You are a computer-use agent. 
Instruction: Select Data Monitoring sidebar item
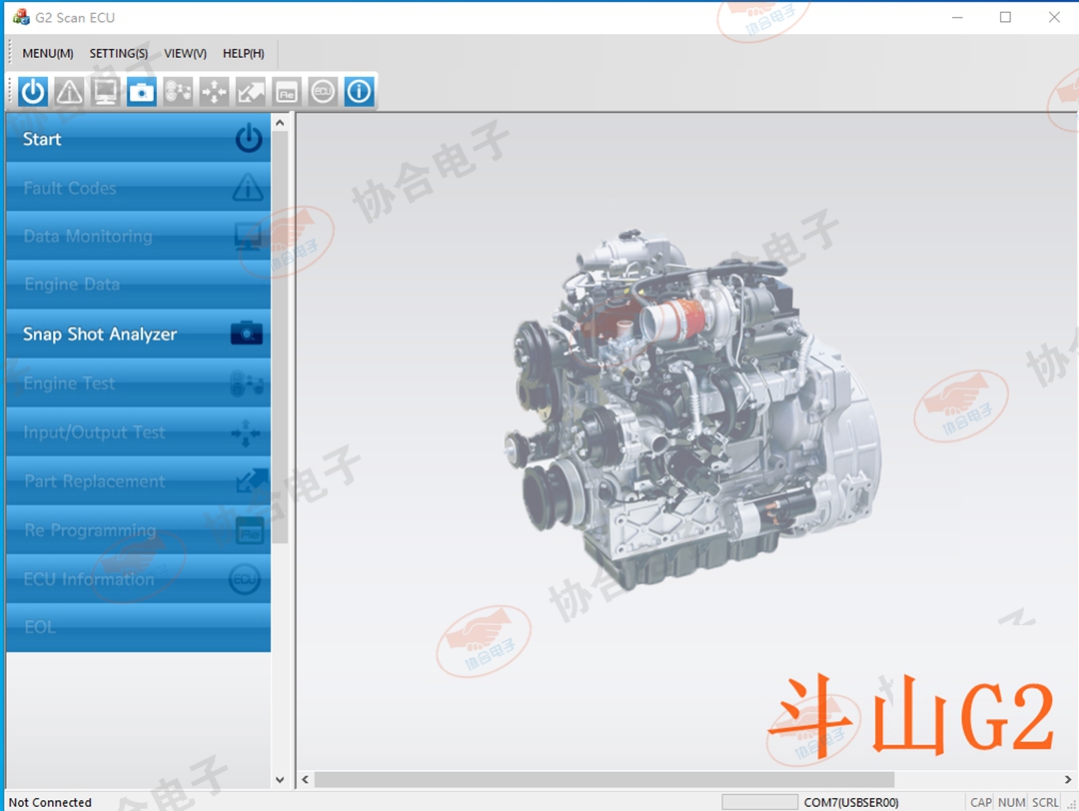[x=138, y=236]
